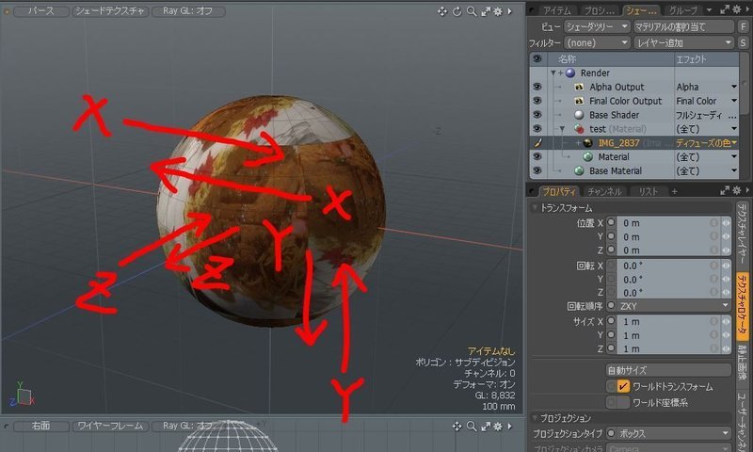This screenshot has height=452, width=753.
Task: Collapse the test material group triangle
Action: click(x=562, y=129)
